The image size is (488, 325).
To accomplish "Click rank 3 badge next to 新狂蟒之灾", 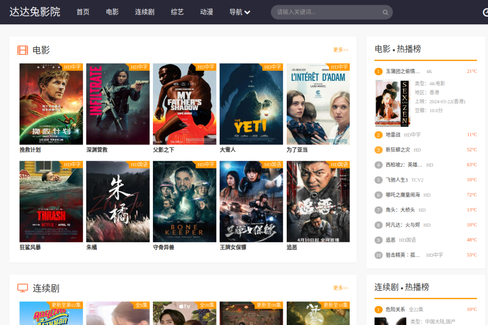I will (378, 150).
